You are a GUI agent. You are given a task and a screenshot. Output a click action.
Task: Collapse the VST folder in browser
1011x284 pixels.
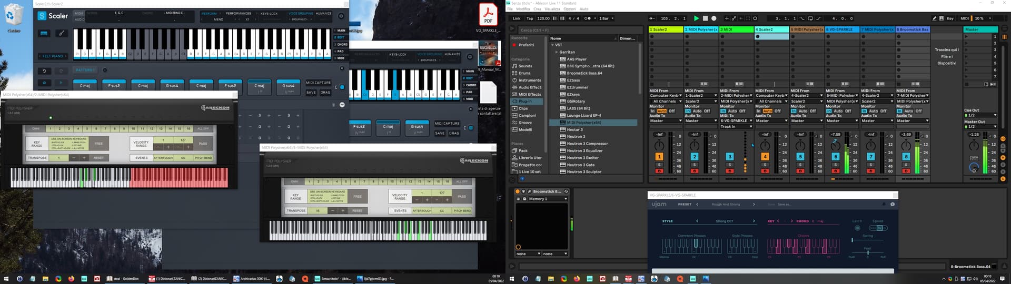552,45
